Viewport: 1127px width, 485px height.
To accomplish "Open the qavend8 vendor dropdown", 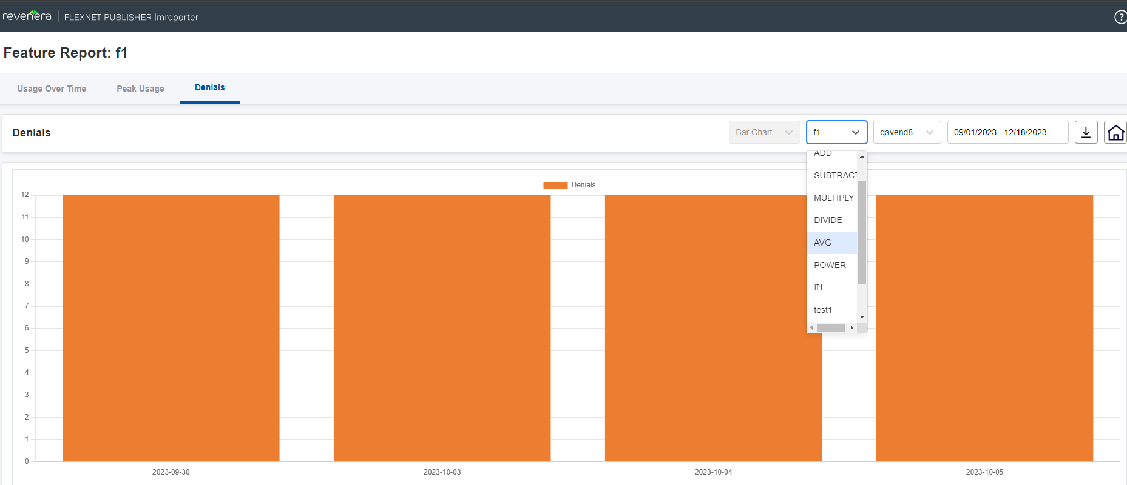I will pyautogui.click(x=907, y=132).
